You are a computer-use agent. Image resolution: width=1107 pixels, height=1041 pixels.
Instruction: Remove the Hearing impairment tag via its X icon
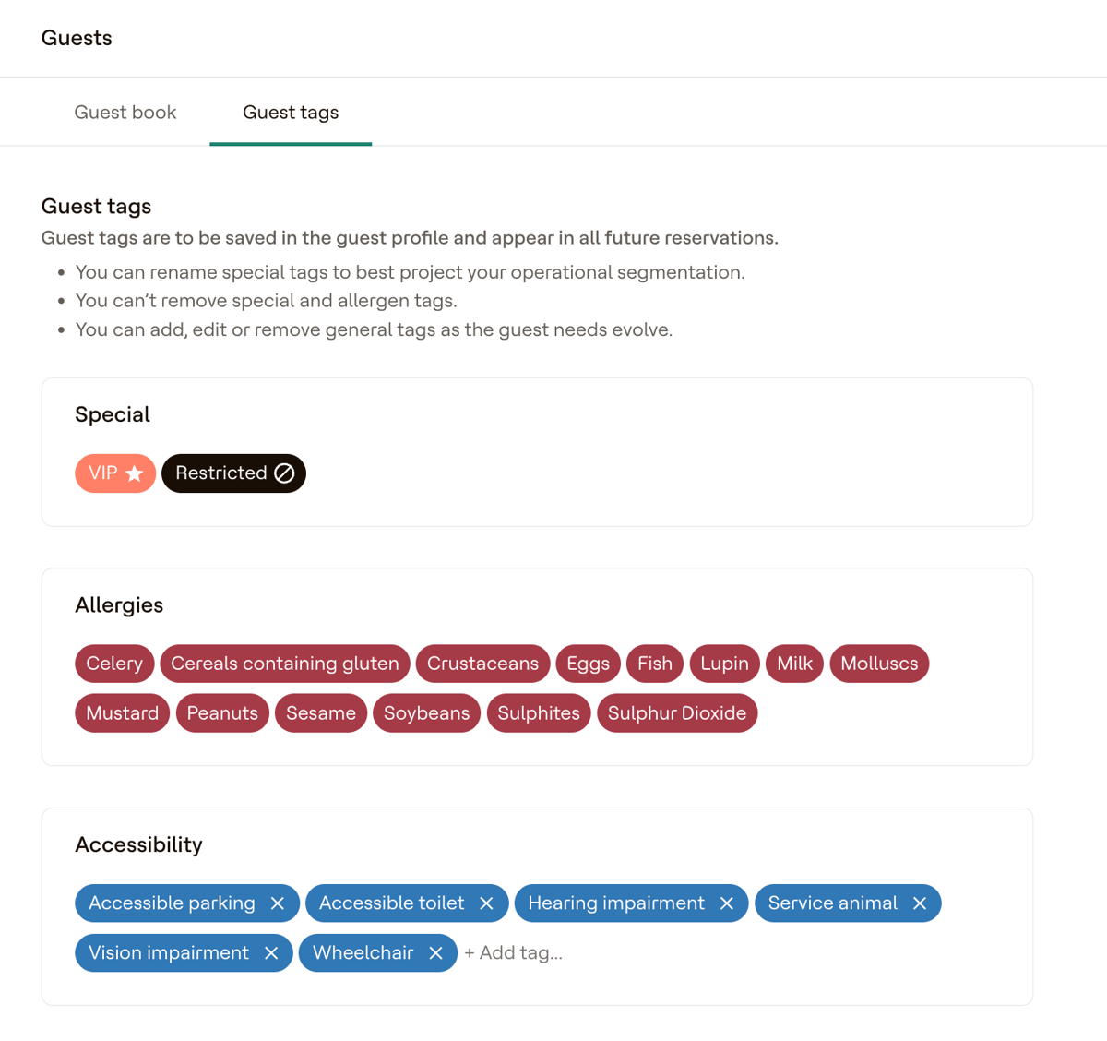click(x=726, y=903)
